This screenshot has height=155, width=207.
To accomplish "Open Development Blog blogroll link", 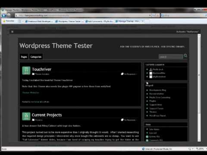I will point(158,90).
